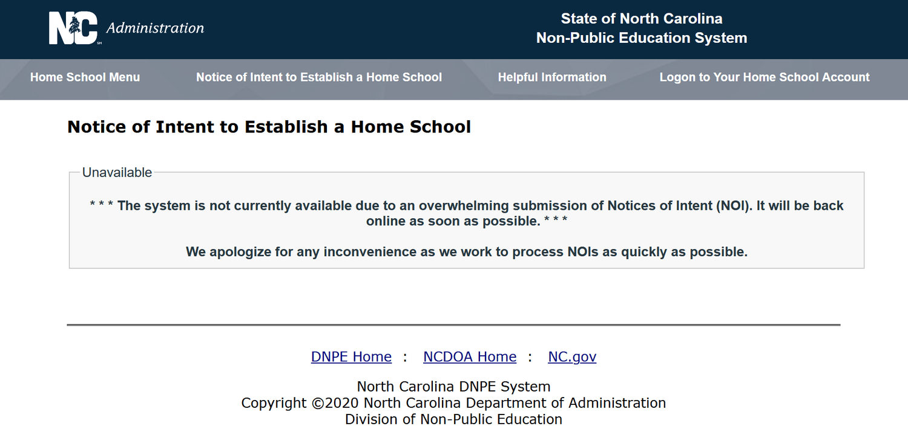Click the apology for inconvenience message
908x426 pixels.
pyautogui.click(x=466, y=251)
